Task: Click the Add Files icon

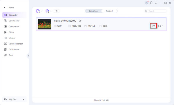Action: pos(38,11)
